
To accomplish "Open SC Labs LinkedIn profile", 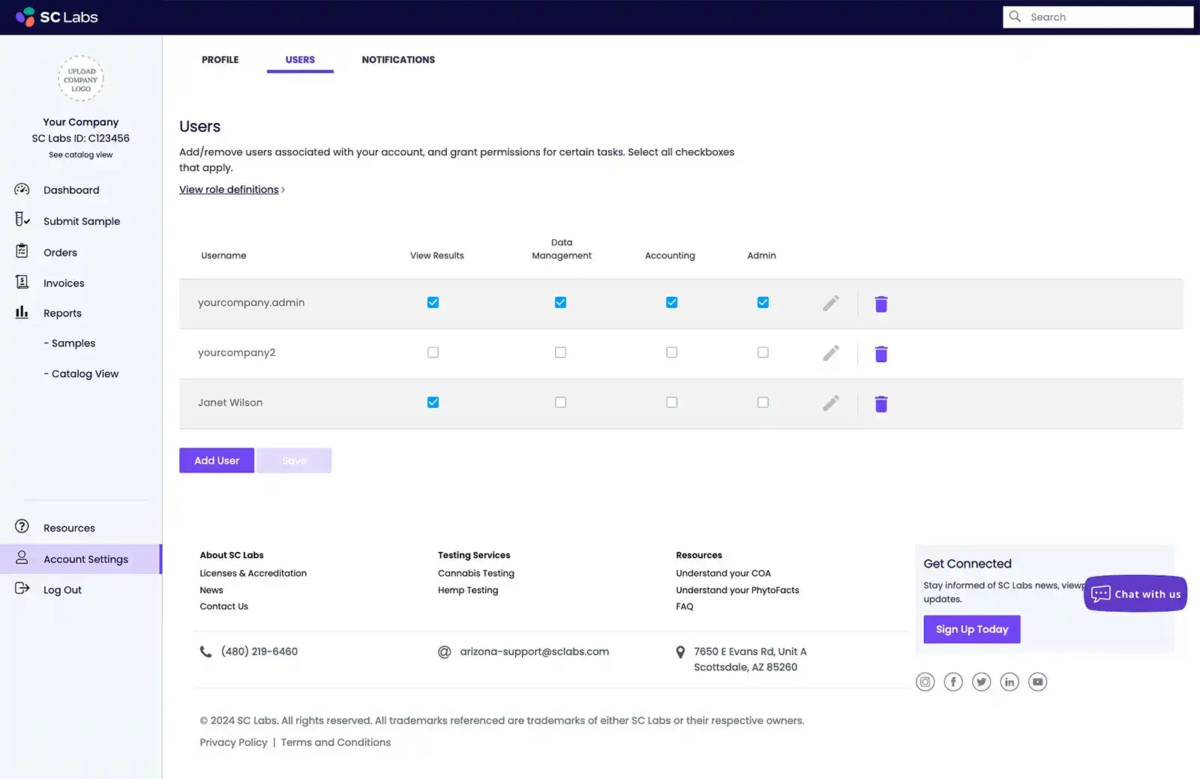I will (x=1009, y=682).
